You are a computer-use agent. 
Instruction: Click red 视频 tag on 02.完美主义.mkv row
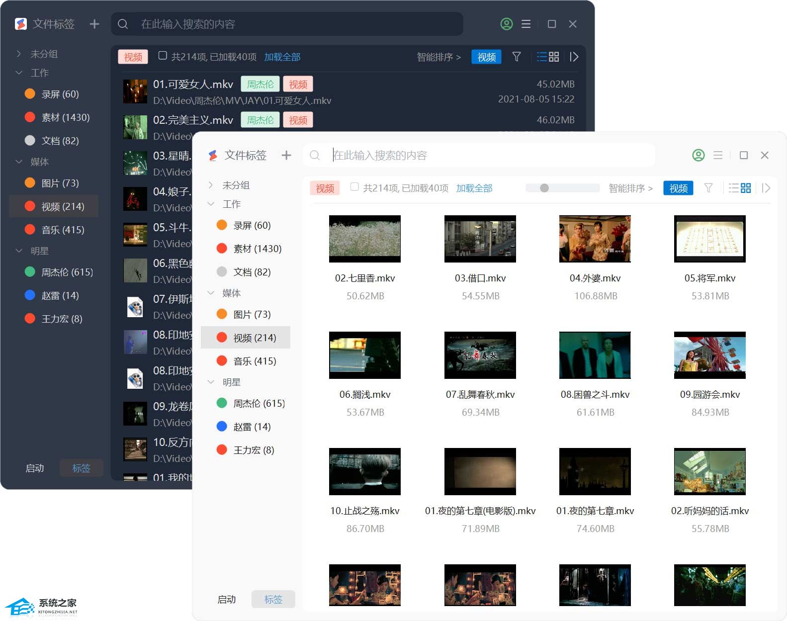pyautogui.click(x=298, y=120)
